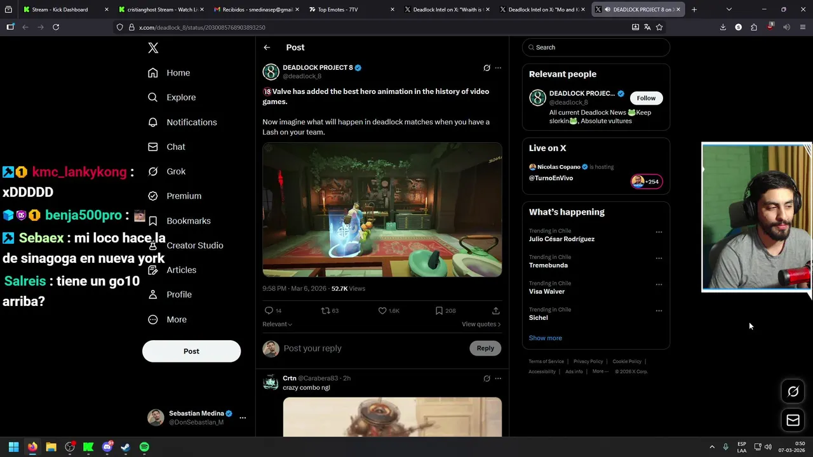Image resolution: width=813 pixels, height=457 pixels.
Task: Open More menu in X sidebar
Action: (x=167, y=319)
